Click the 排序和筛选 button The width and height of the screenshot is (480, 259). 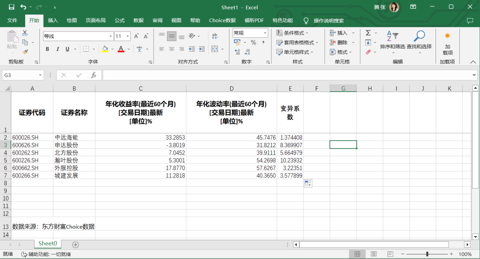pos(392,41)
